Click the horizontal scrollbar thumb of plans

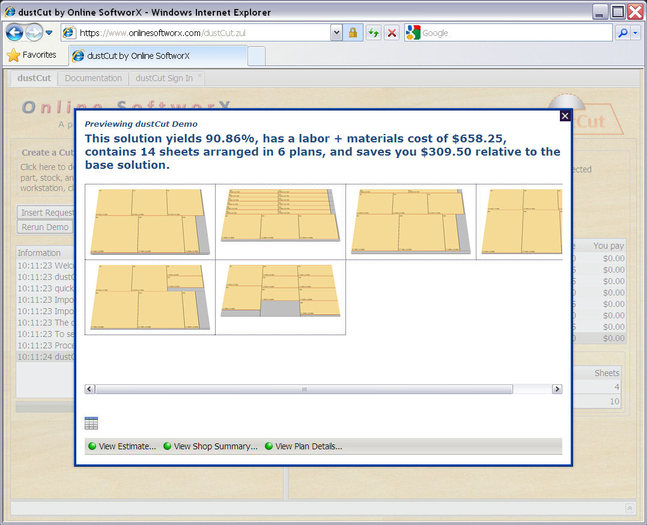pos(304,389)
